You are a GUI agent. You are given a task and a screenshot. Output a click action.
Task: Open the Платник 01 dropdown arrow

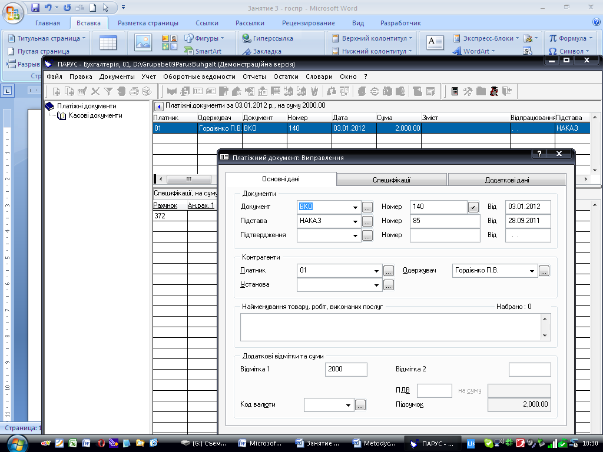point(376,271)
